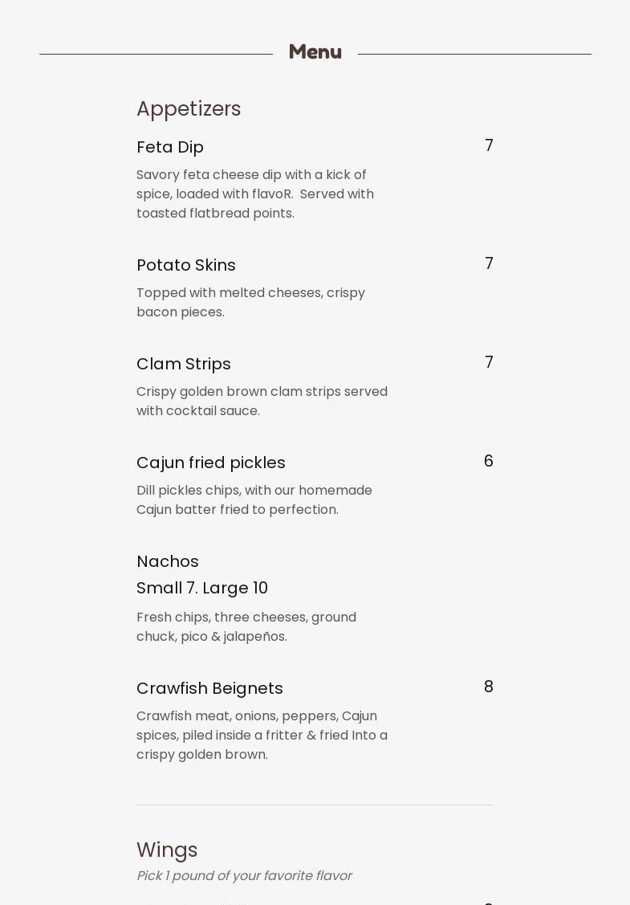630x905 pixels.
Task: Jump to the Wings section heading
Action: [x=167, y=850]
